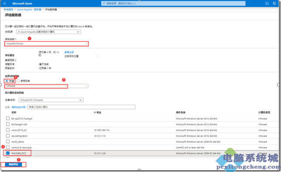Click the 名称 column header
This screenshot has width=281, height=172.
14,112
